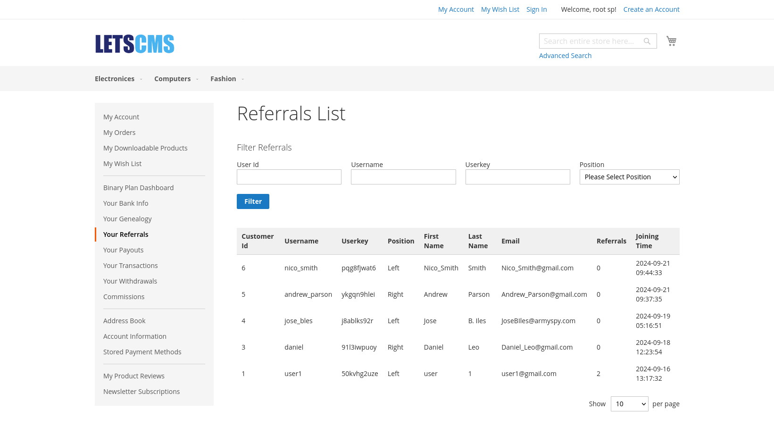
Task: Go to Your Genealogy page
Action: pos(127,218)
